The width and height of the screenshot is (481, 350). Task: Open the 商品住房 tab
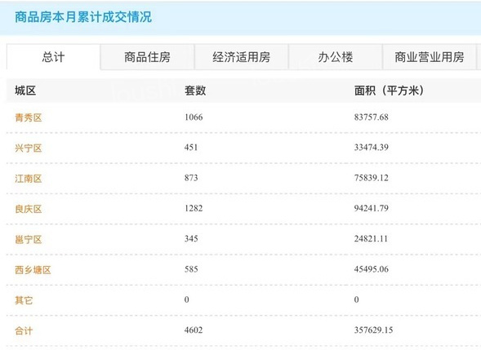pos(147,57)
